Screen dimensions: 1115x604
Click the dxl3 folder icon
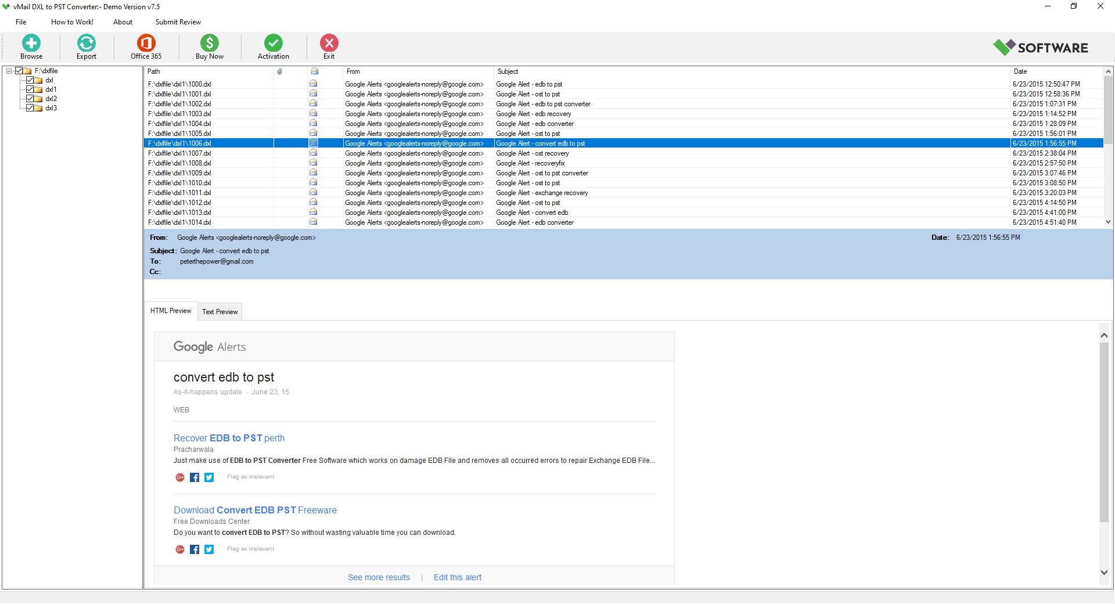(38, 108)
